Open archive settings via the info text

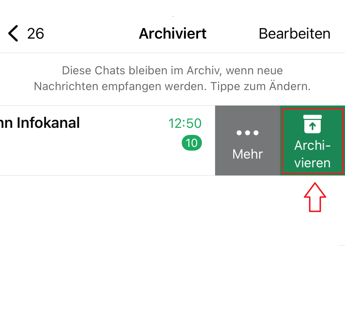[x=172, y=78]
